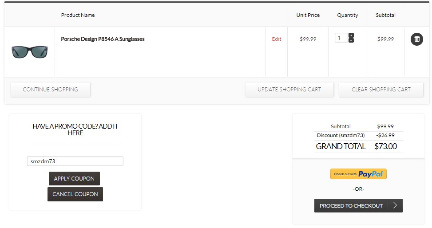Click the Grand Total amount $73.00
The image size is (432, 228).
coord(385,146)
